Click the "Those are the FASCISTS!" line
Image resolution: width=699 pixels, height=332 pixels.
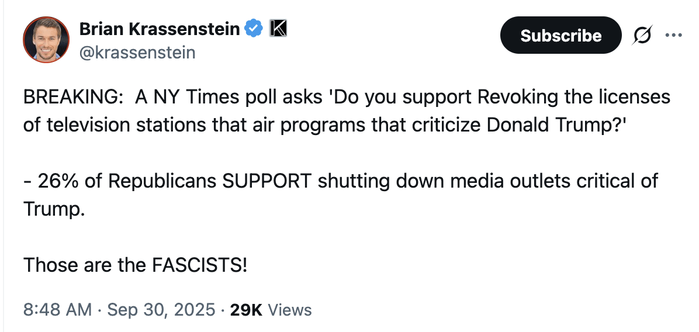pos(135,265)
